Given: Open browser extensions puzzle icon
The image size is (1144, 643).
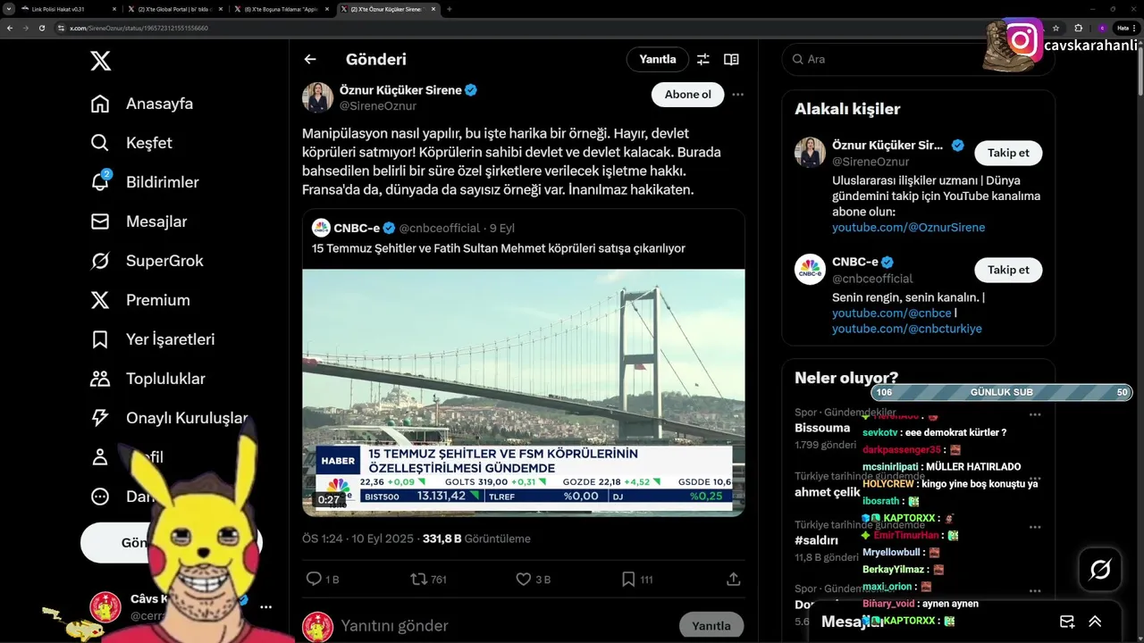Looking at the screenshot, I should pos(1078,28).
